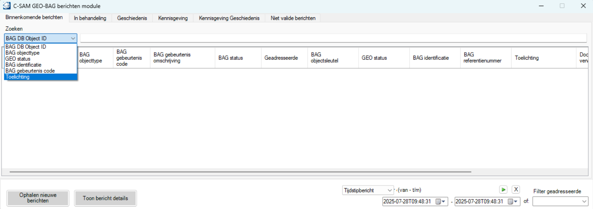Open Kennisgeving Geschiedenis tab
Screen dimensions: 593x209
coord(229,18)
